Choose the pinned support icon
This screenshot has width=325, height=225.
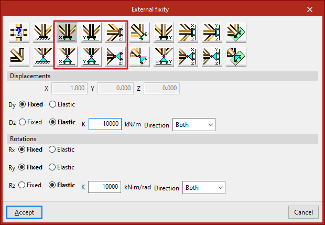tap(43, 57)
